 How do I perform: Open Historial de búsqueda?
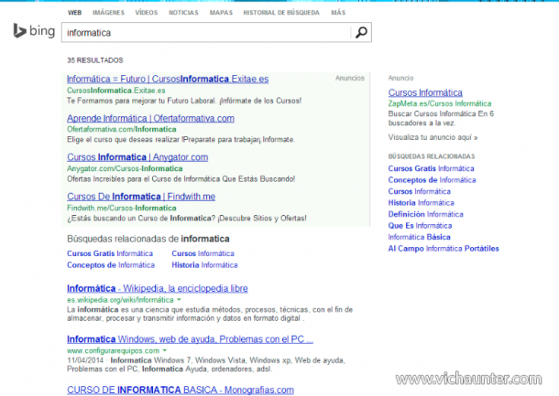281,13
